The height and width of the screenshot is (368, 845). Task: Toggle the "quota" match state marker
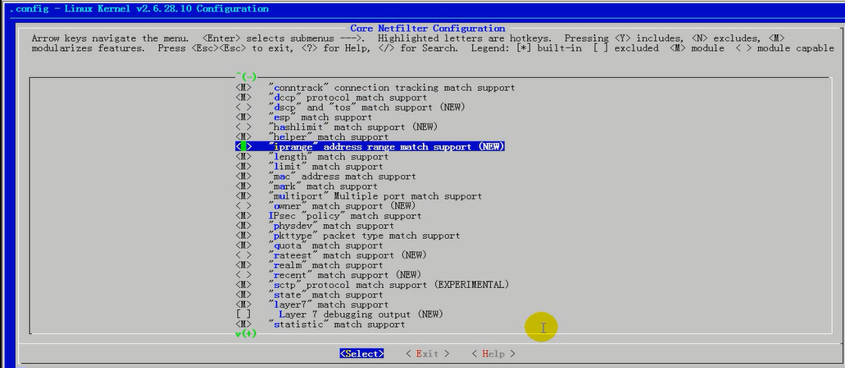pos(243,245)
